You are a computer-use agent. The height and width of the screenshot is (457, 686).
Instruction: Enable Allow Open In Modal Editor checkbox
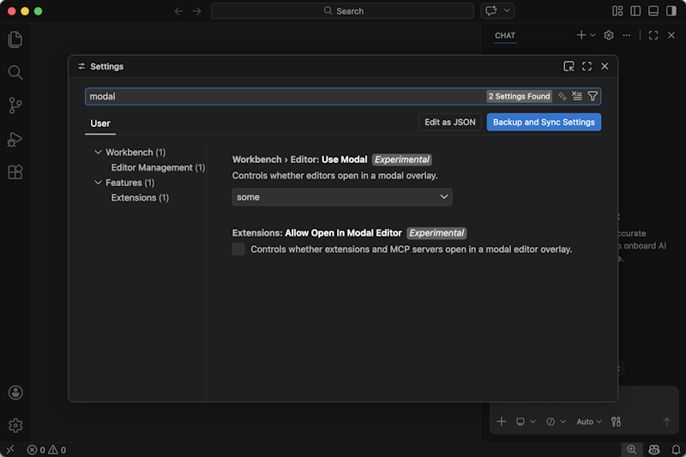pos(238,249)
